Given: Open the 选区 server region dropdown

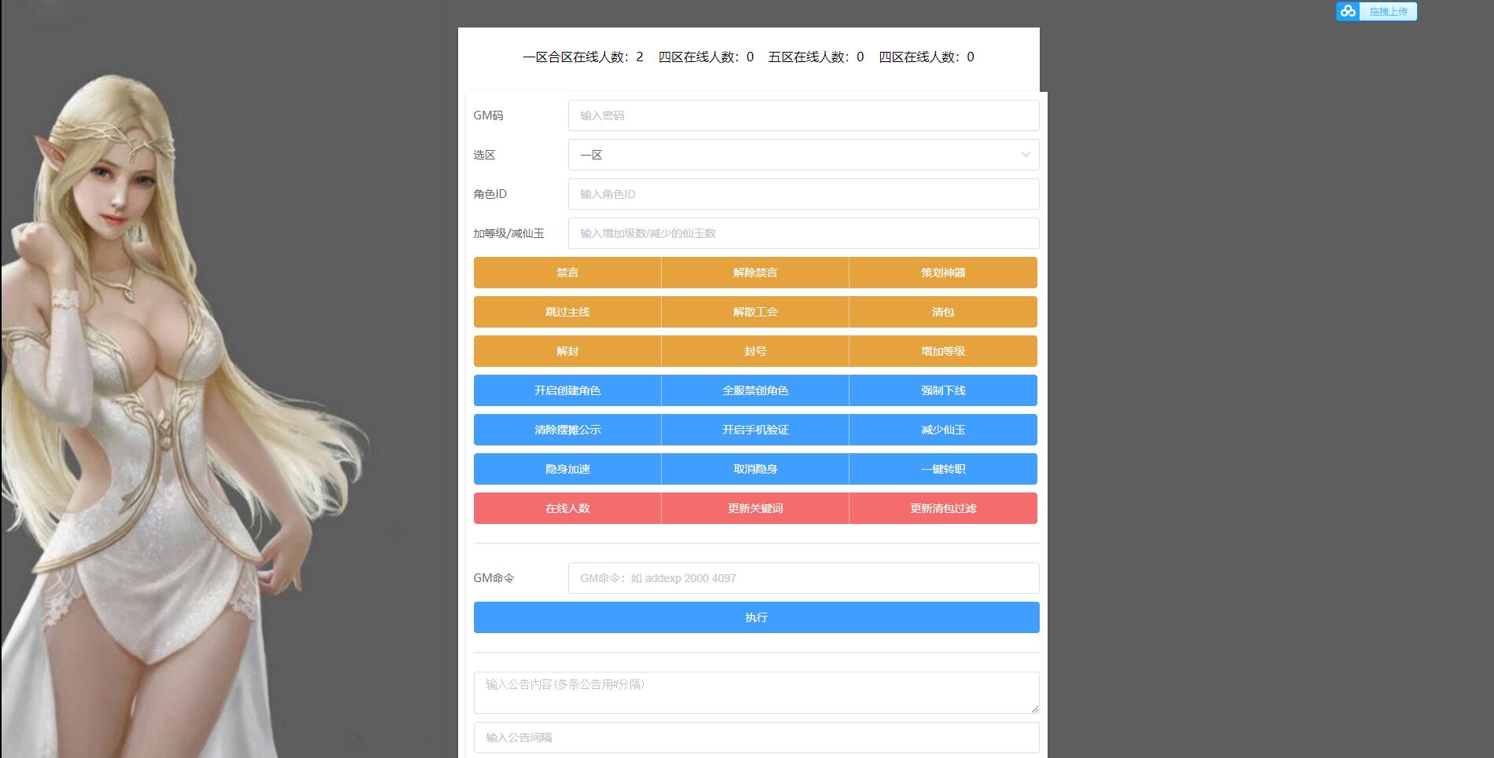Looking at the screenshot, I should (x=802, y=155).
